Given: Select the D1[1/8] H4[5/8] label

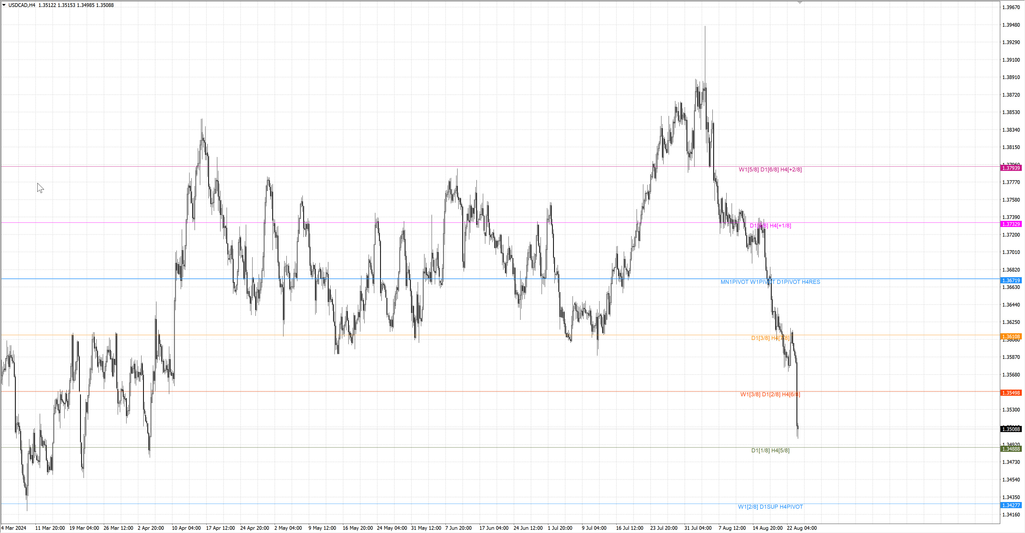Looking at the screenshot, I should point(770,450).
